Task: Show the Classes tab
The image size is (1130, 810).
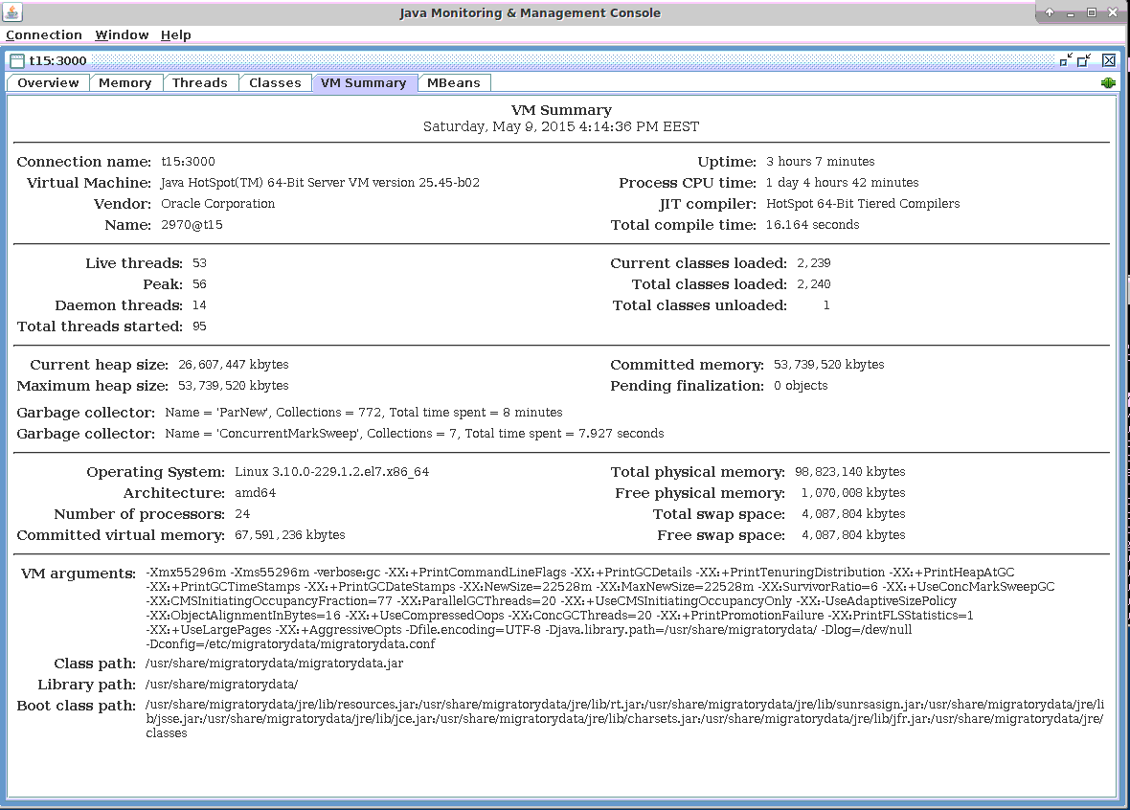Action: pos(275,83)
